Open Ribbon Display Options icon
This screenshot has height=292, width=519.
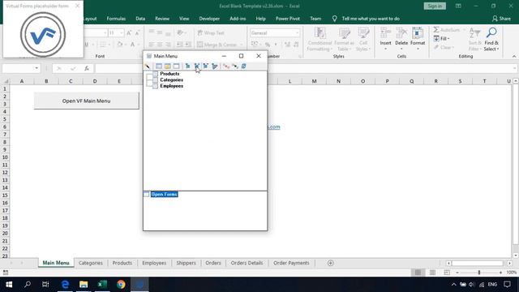click(x=458, y=6)
